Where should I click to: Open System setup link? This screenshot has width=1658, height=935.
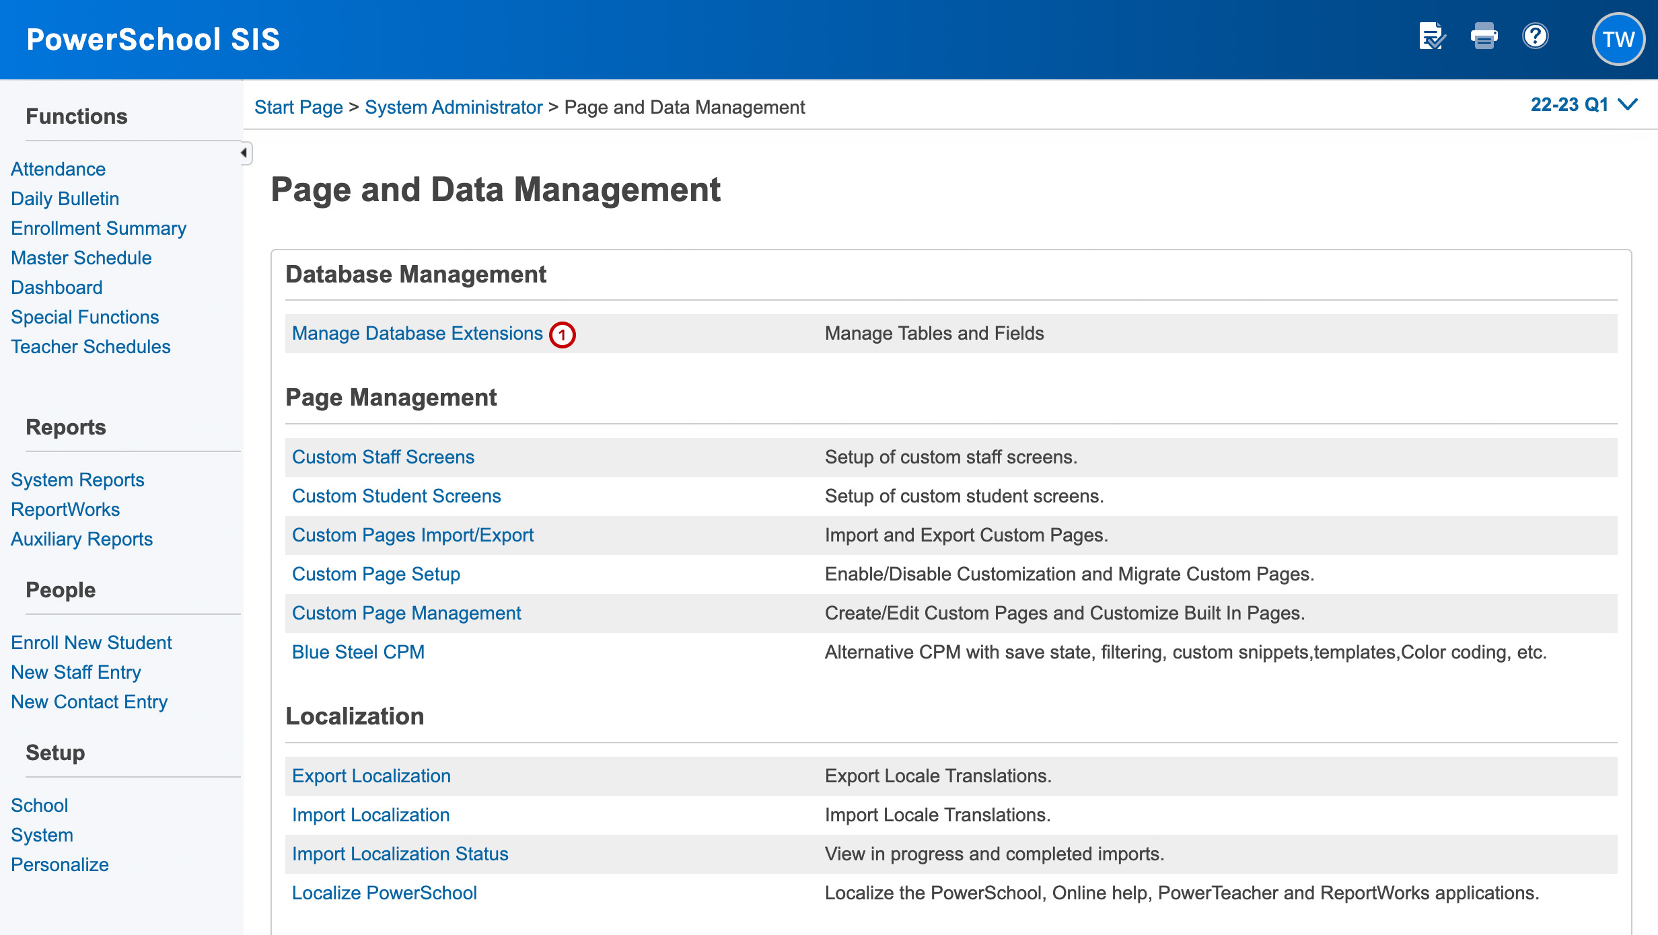click(42, 835)
